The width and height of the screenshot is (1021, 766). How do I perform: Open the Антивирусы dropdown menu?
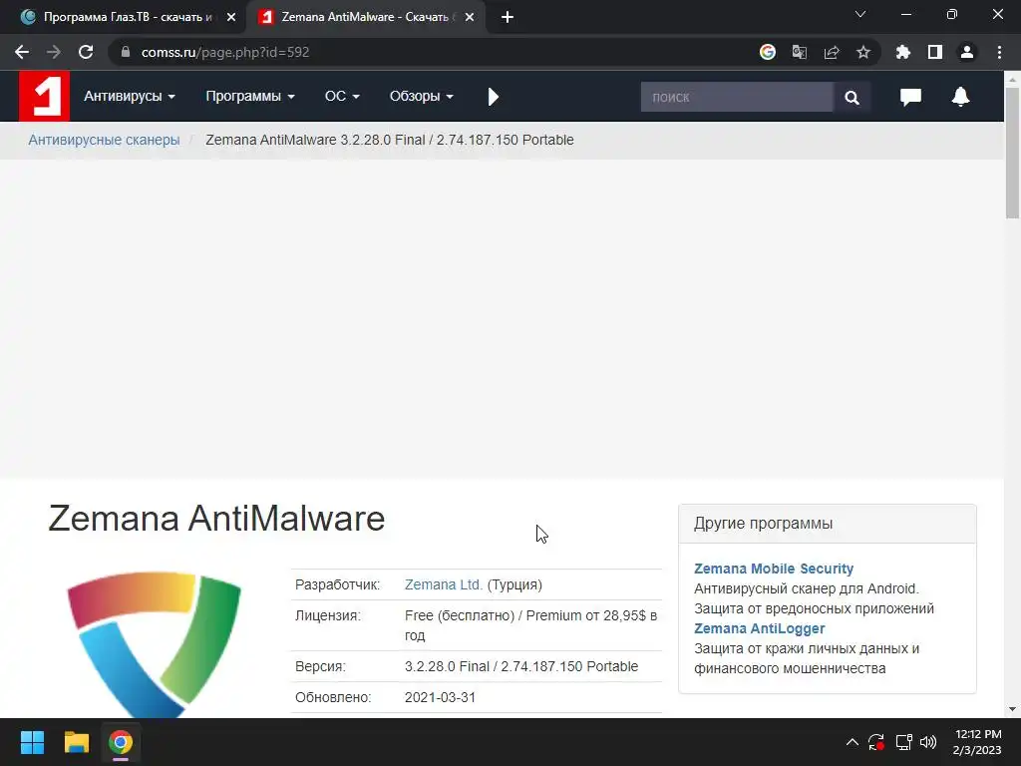[x=130, y=97]
